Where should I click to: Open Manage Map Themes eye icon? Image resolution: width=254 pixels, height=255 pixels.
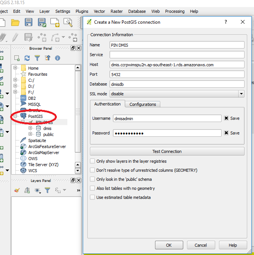pos(37,190)
